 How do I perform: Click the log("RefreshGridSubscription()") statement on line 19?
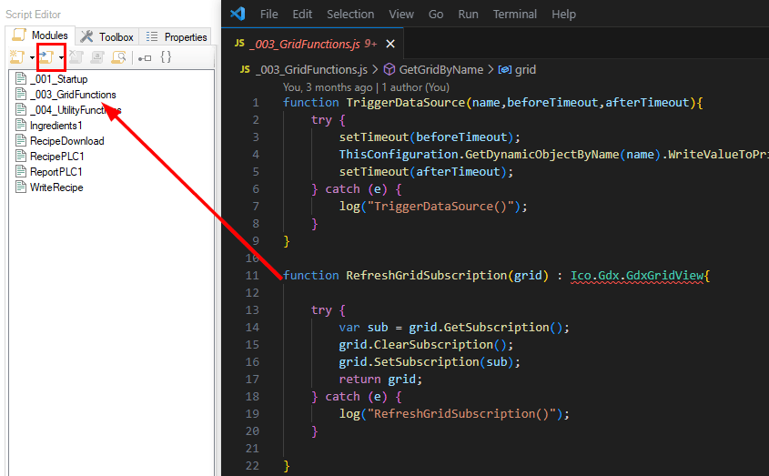coord(454,414)
